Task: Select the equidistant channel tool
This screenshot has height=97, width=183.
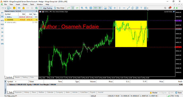Action: (x=133, y=8)
